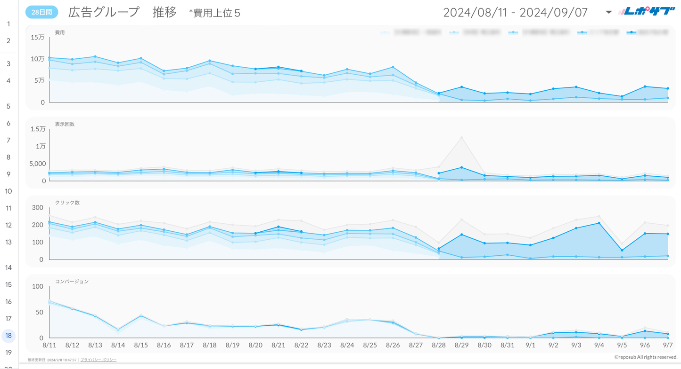This screenshot has width=681, height=369.
Task: Click the 費用 top-line point on 8/26
Action: tap(393, 67)
